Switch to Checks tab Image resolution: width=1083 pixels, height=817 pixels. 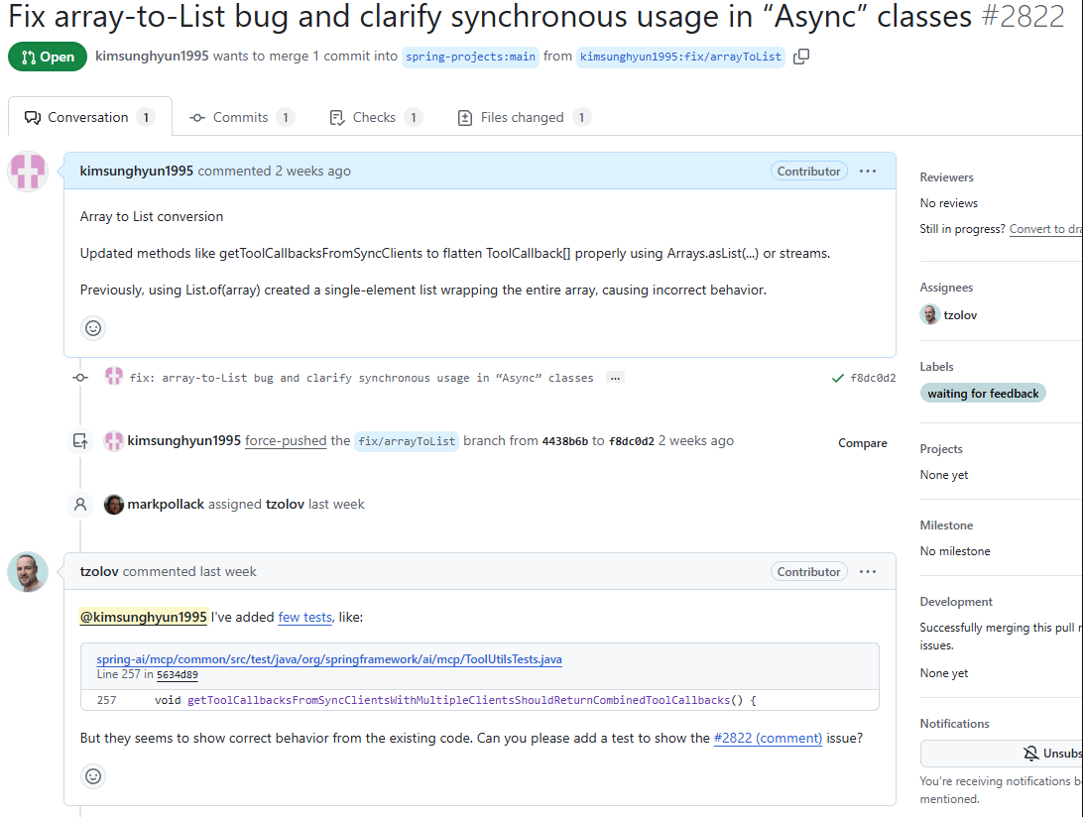pyautogui.click(x=376, y=117)
